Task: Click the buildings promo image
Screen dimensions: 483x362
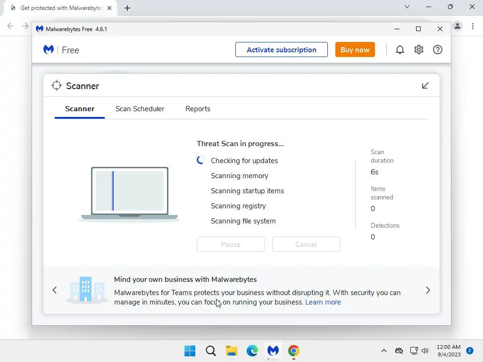Action: point(86,289)
